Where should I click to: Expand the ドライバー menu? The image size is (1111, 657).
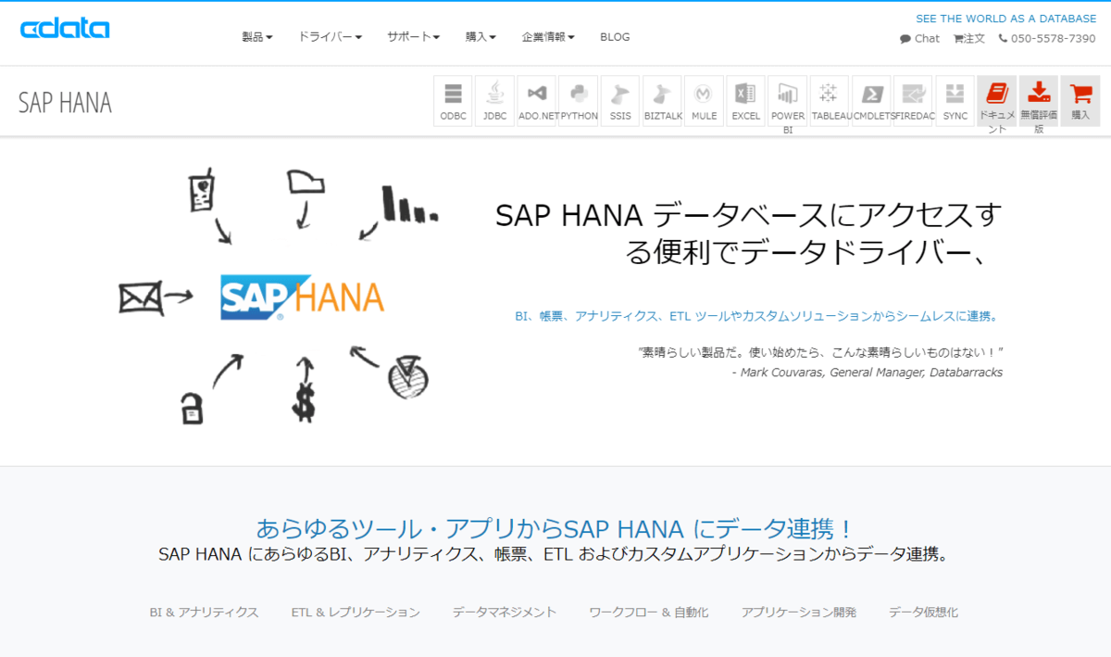coord(330,37)
